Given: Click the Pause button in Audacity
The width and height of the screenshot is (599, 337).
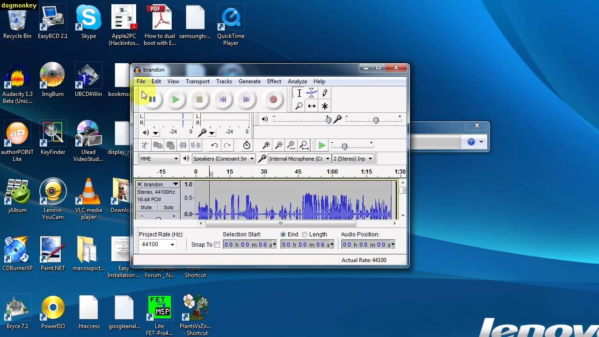Looking at the screenshot, I should point(152,99).
